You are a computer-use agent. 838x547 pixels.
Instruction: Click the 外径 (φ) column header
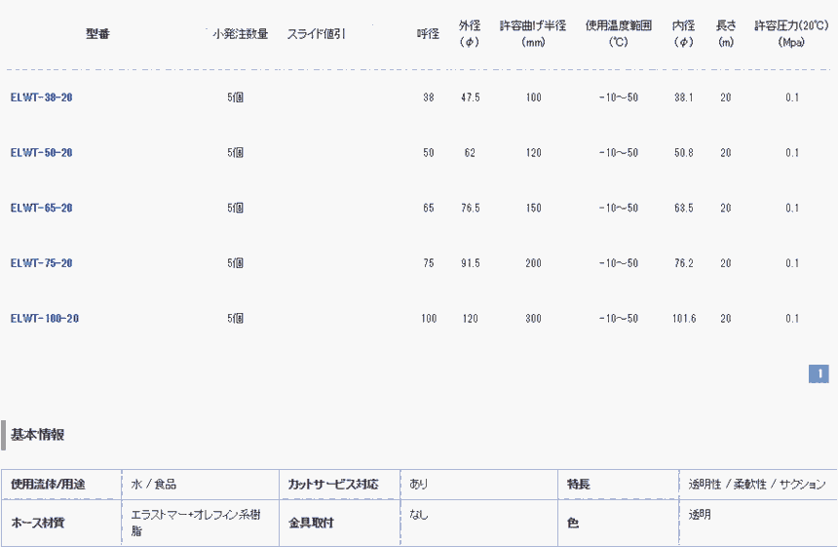470,34
